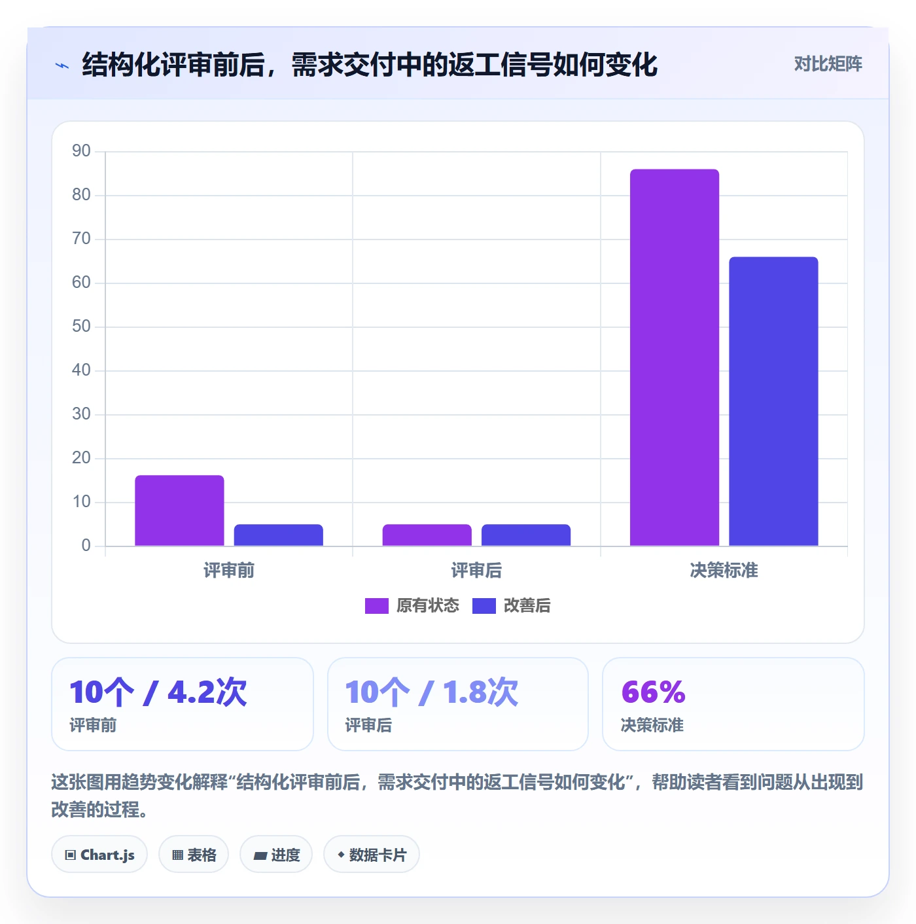Toggle the 改善后 legend swatch
Screen dimensions: 916x924
[484, 606]
